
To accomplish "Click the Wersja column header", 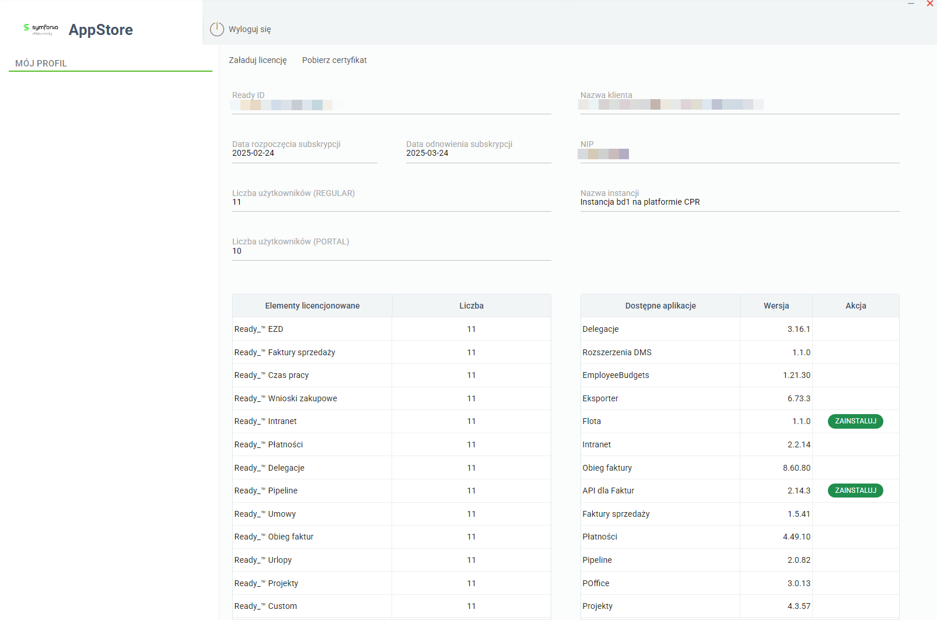I will [777, 306].
